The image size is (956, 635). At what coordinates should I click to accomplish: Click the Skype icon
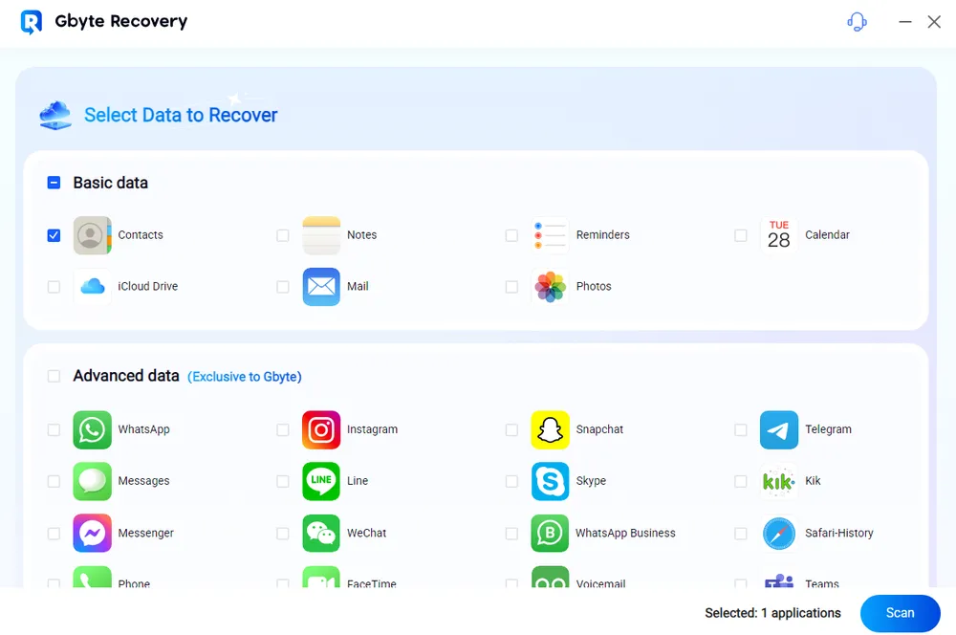point(550,481)
